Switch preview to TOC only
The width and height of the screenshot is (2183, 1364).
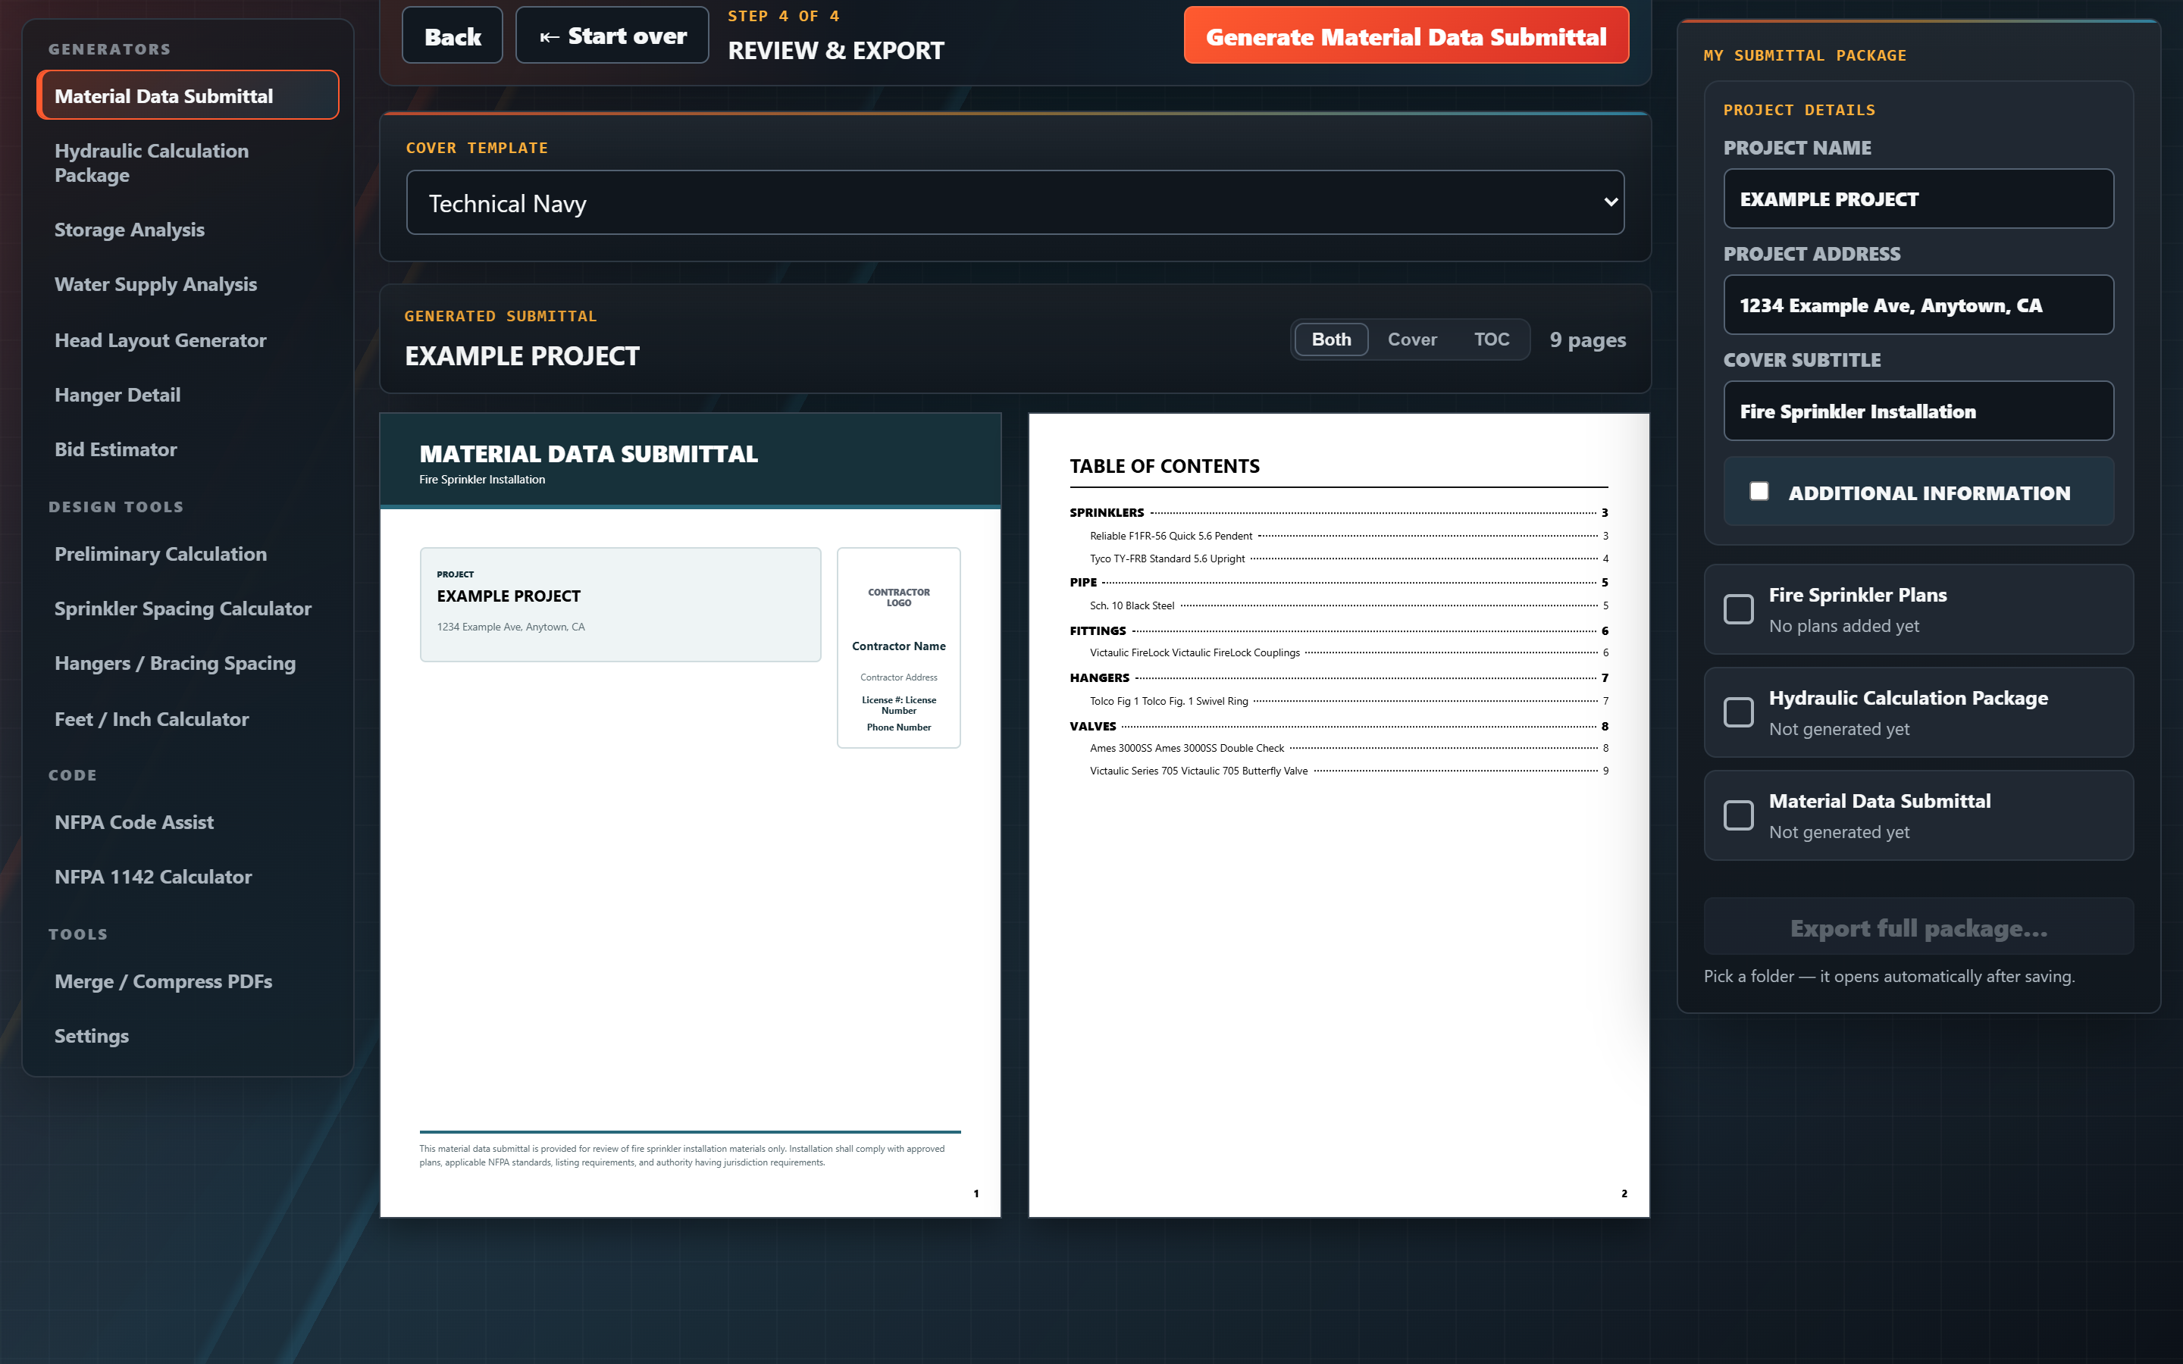coord(1491,339)
